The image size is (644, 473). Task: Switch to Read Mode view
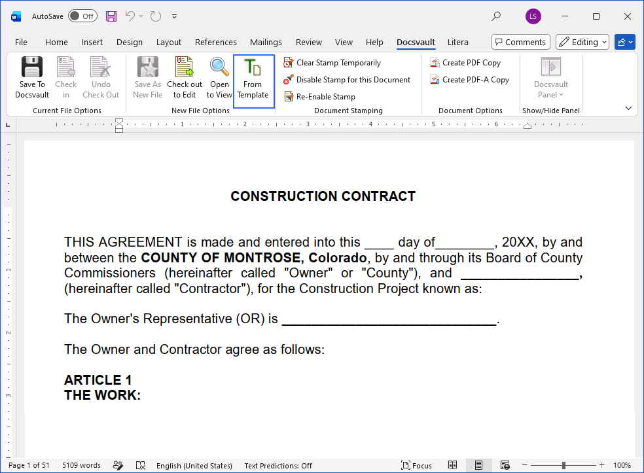(453, 465)
